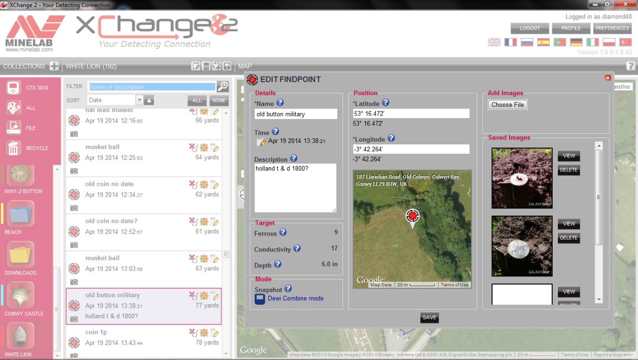Open the PROFILE page

pos(571,28)
